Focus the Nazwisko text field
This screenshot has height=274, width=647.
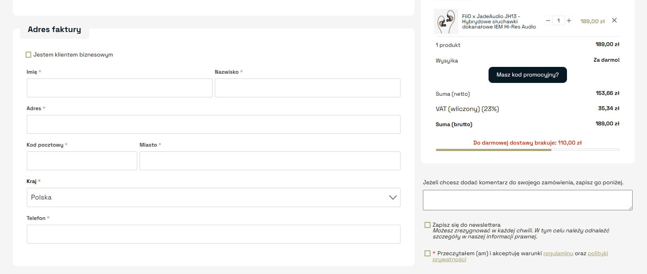point(307,88)
